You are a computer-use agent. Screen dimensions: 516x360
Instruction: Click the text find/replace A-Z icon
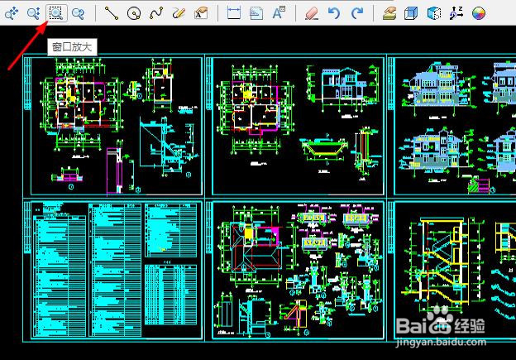pyautogui.click(x=456, y=13)
